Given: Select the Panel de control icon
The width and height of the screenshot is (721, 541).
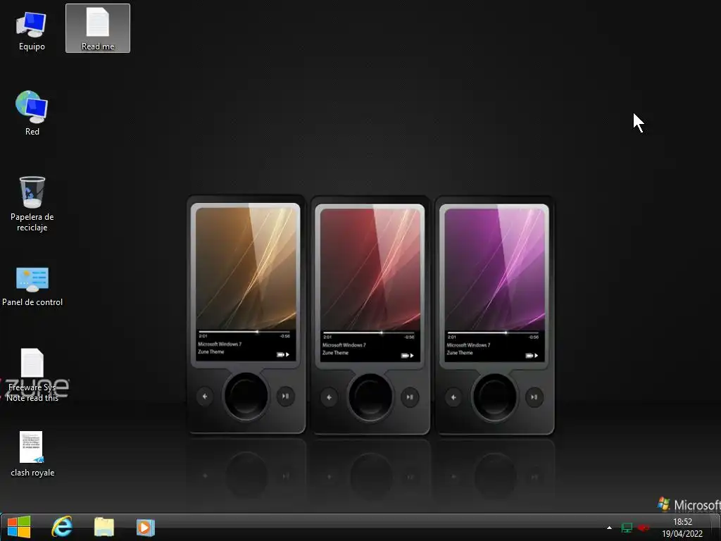Looking at the screenshot, I should point(32,286).
